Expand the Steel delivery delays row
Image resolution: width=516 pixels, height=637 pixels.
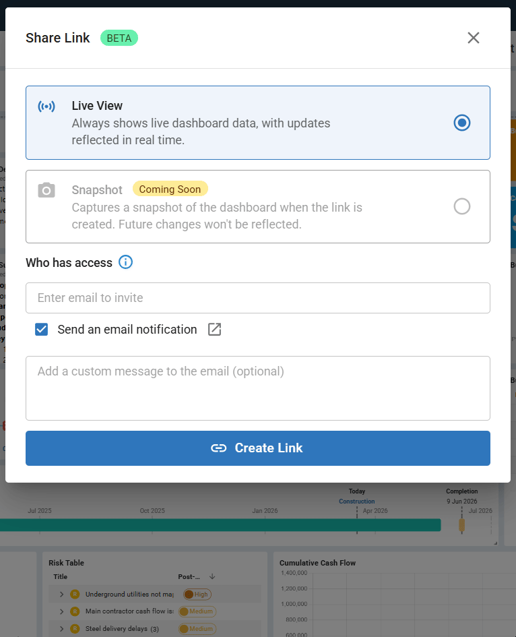click(x=61, y=629)
